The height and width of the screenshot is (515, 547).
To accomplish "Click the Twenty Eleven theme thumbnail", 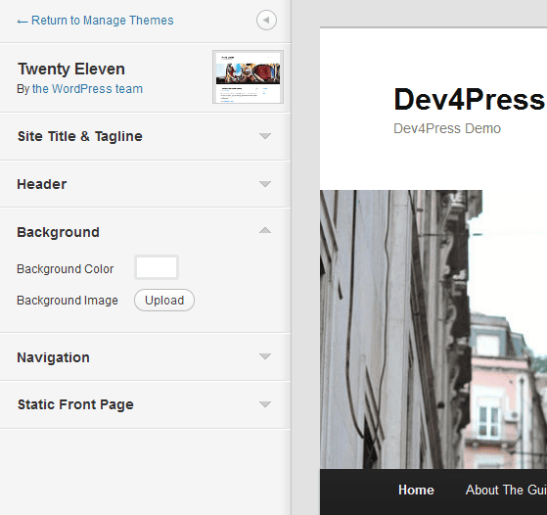I will point(248,76).
